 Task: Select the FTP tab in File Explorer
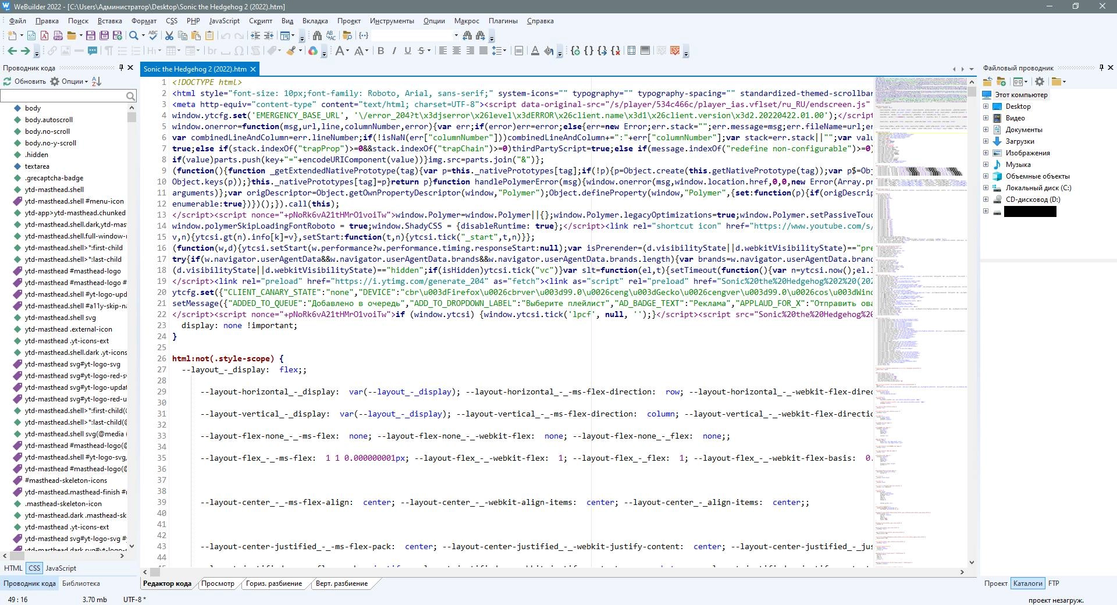pos(1054,583)
